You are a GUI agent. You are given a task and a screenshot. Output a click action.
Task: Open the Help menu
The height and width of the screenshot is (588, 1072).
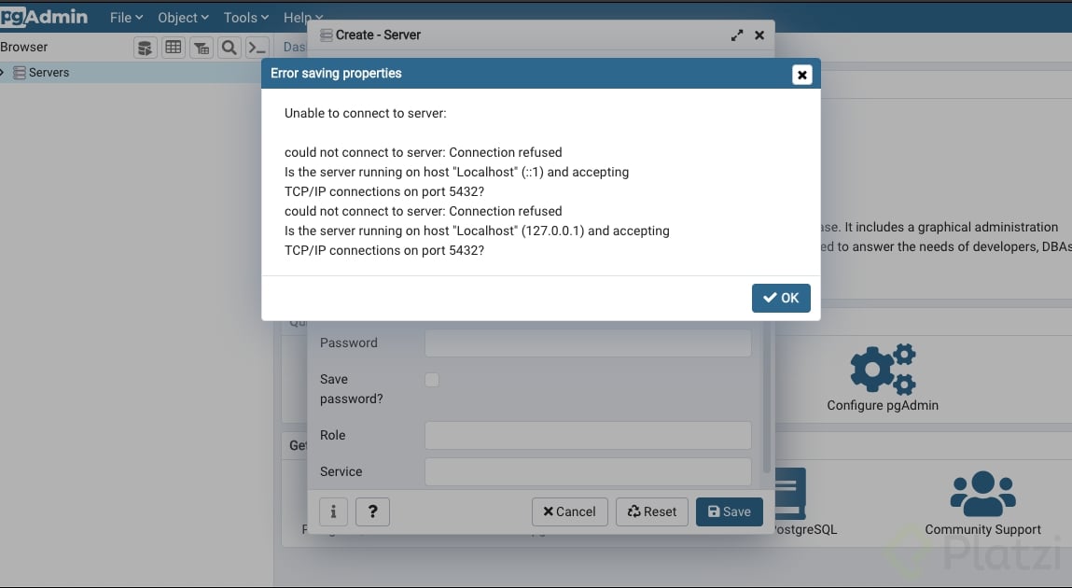coord(303,18)
